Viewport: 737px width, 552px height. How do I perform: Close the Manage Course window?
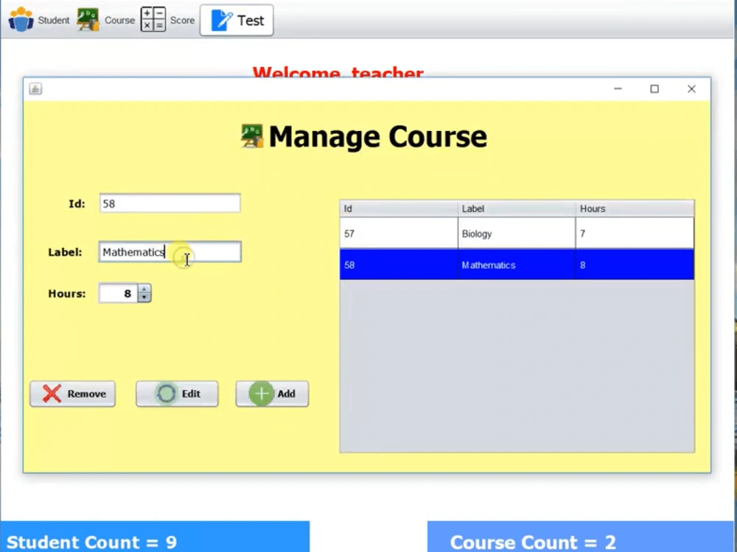click(x=691, y=89)
